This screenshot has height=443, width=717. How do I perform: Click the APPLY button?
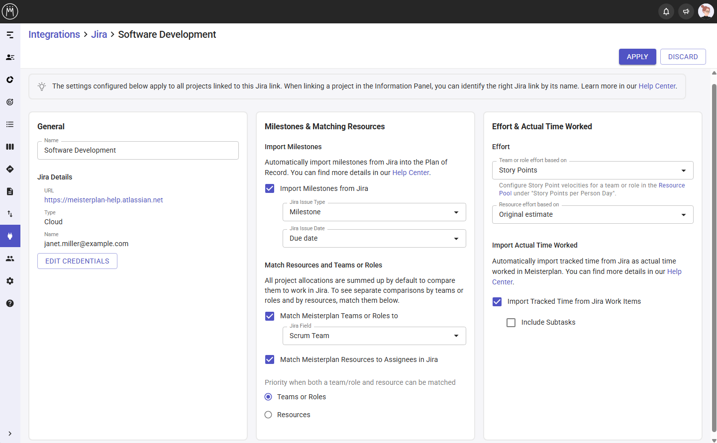click(637, 57)
